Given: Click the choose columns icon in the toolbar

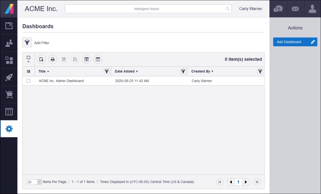Looking at the screenshot, I should coord(98,59).
